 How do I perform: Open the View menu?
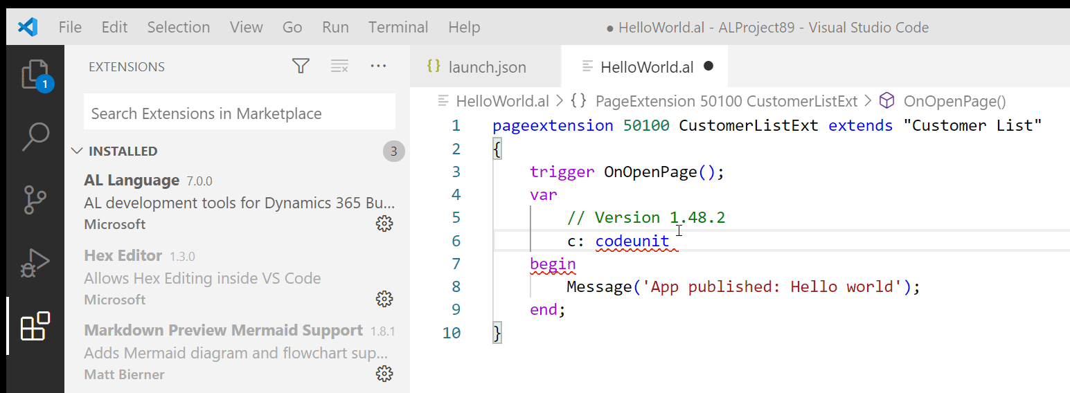(x=247, y=28)
